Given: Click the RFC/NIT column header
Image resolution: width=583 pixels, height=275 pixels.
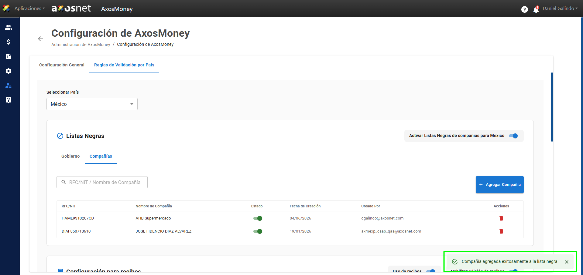Looking at the screenshot, I should tap(69, 206).
